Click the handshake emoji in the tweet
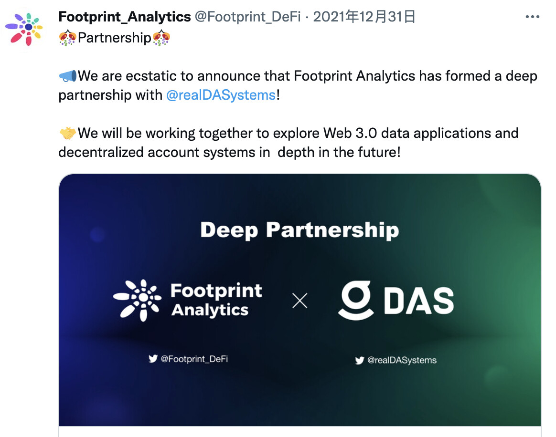Viewport: 556px width, 437px height. 67,133
